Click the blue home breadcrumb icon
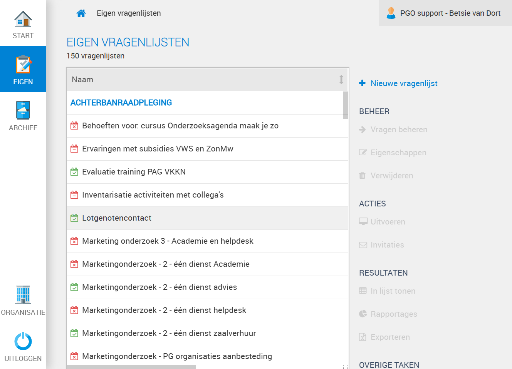Image resolution: width=512 pixels, height=369 pixels. coord(81,13)
